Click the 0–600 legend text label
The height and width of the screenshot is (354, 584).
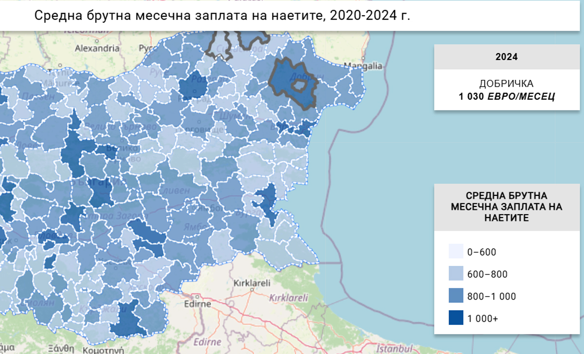481,252
